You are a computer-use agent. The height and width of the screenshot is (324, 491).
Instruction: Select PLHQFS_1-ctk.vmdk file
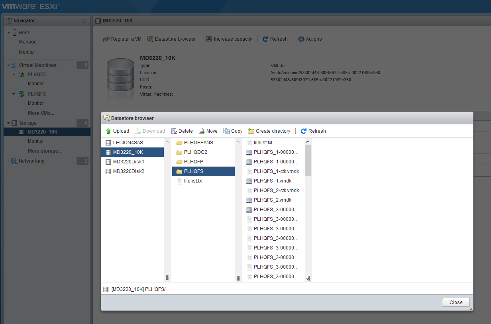[273, 171]
